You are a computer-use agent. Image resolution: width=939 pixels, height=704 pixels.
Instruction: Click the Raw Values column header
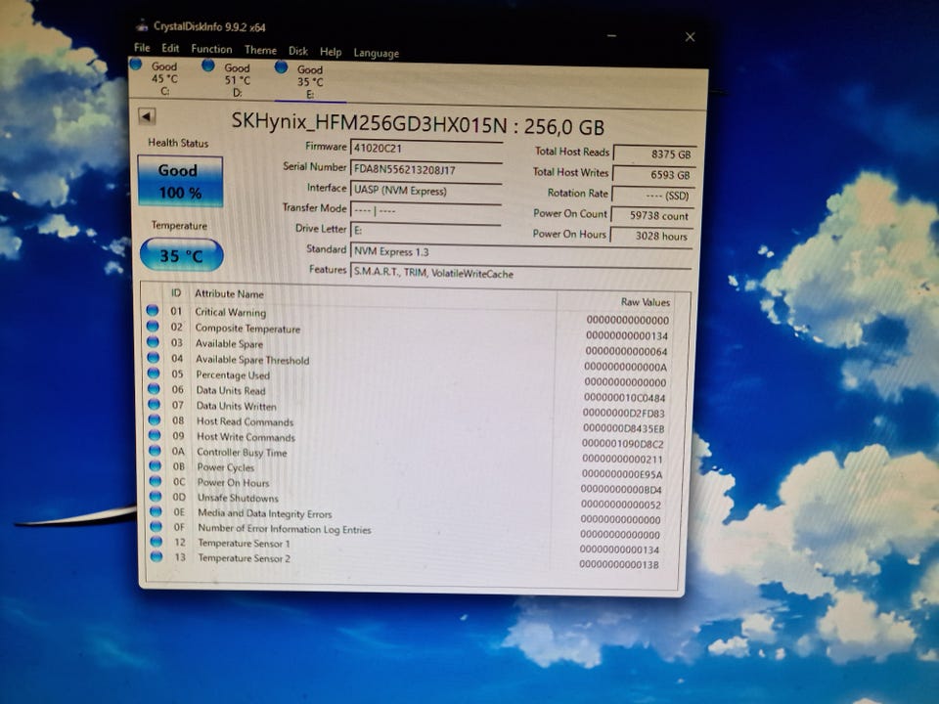tap(645, 302)
